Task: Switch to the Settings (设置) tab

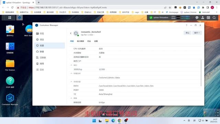Action: click(x=96, y=41)
